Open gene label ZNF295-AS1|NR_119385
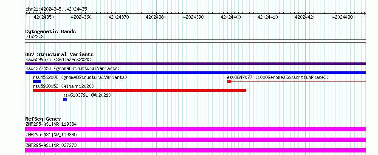 pos(51,135)
